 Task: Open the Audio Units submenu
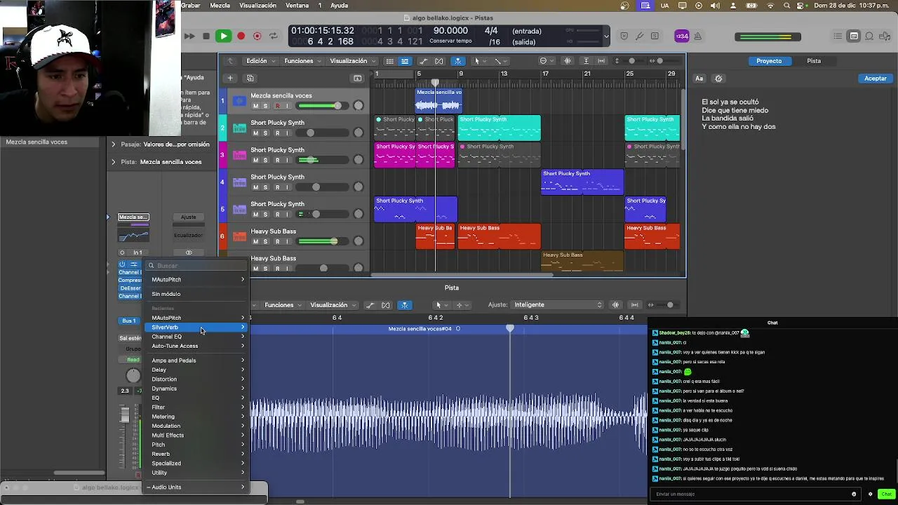tap(197, 487)
